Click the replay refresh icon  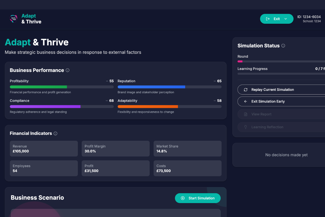coord(246,90)
